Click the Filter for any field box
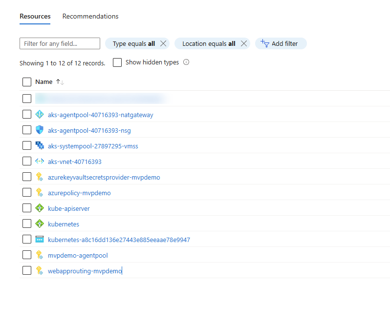The width and height of the screenshot is (390, 325). 60,43
